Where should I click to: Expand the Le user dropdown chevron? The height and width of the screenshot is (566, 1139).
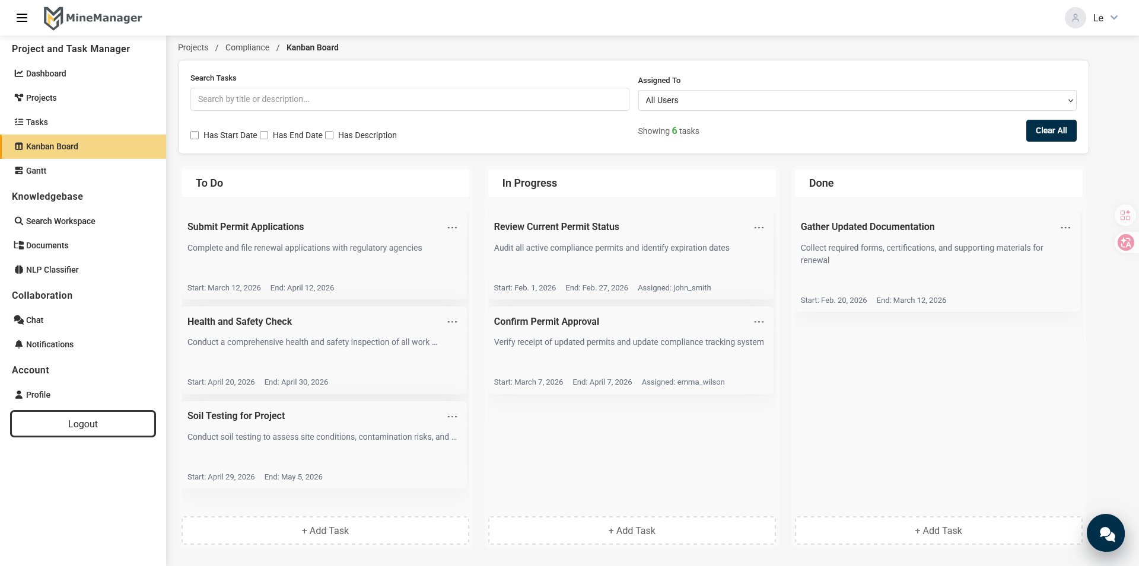point(1114,18)
